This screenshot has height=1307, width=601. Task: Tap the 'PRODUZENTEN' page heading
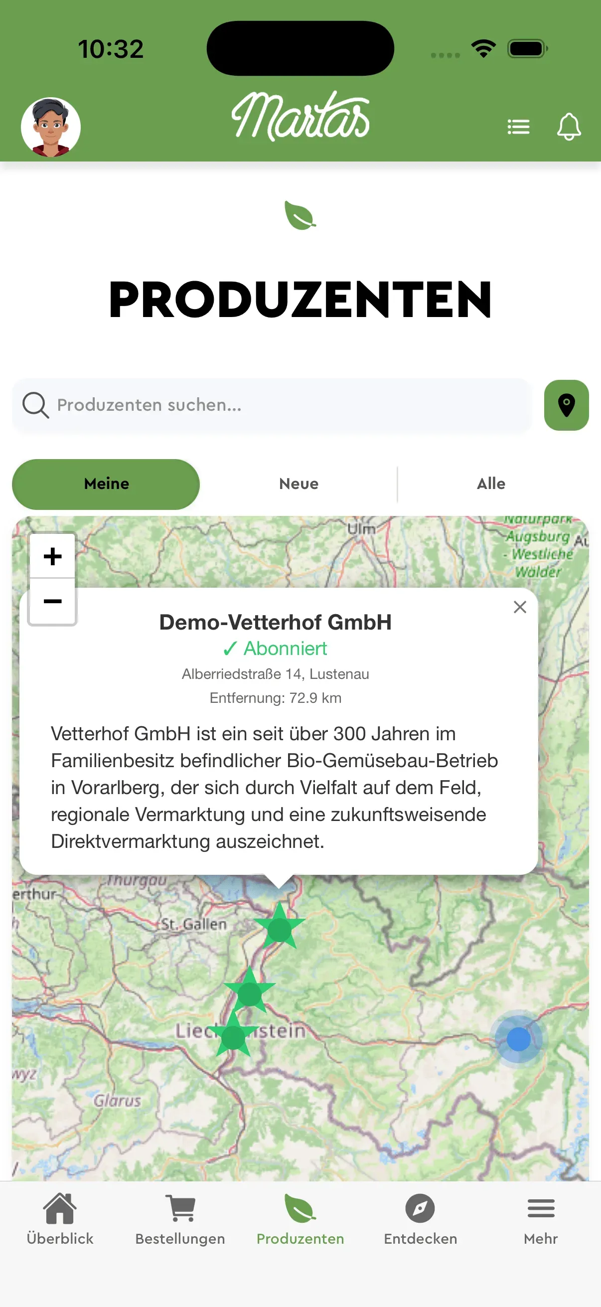tap(300, 300)
